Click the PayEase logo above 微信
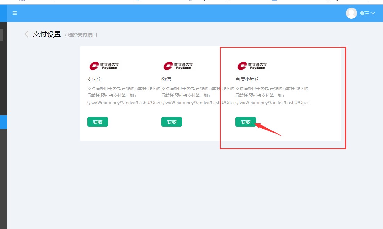 coord(178,66)
